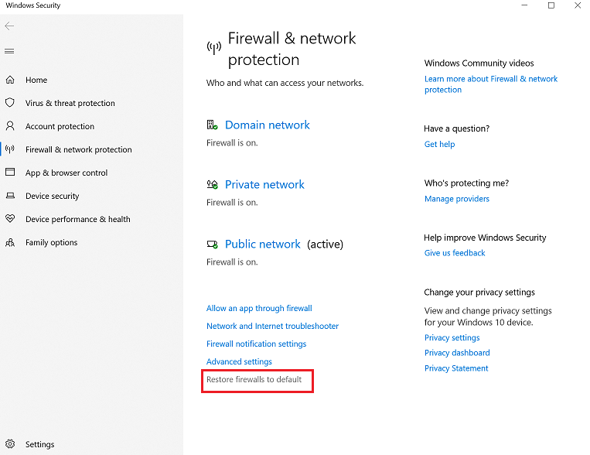Click the Home house icon
This screenshot has width=590, height=455.
click(x=10, y=80)
